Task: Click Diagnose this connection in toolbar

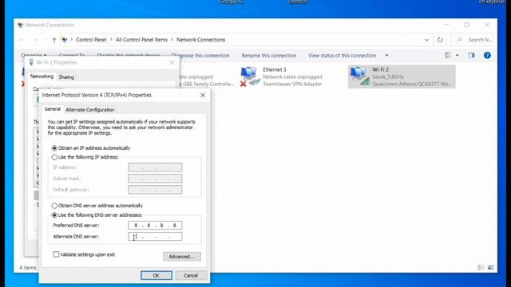Action: pos(200,56)
